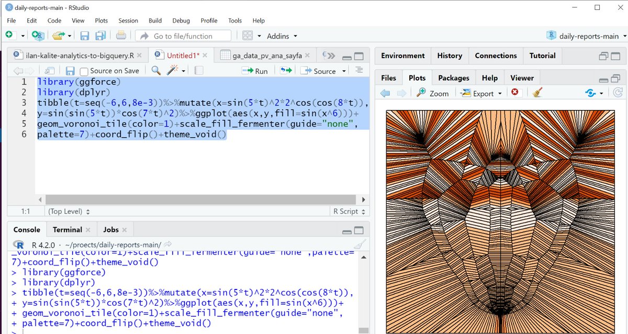628x334 pixels.
Task: Open the Session menu
Action: (128, 20)
